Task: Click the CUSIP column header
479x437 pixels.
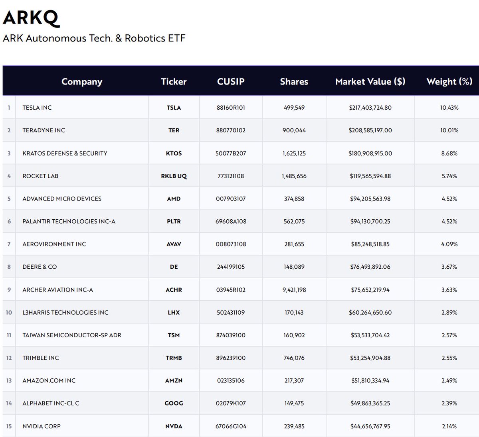Action: point(231,82)
